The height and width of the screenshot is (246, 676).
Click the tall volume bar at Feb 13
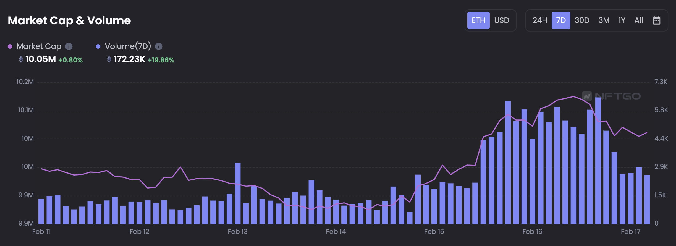click(238, 193)
